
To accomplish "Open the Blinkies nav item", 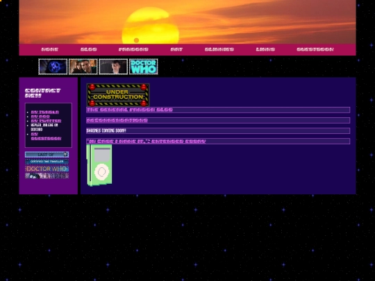I will pyautogui.click(x=219, y=49).
